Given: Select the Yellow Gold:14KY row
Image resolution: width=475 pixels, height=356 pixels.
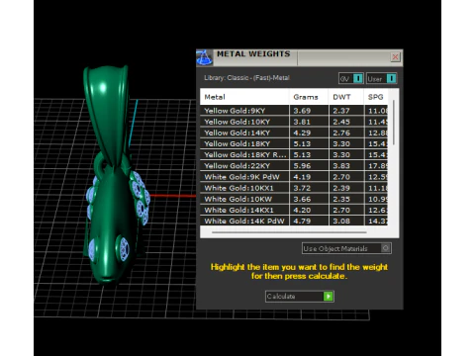Looking at the screenshot, I should pos(294,133).
